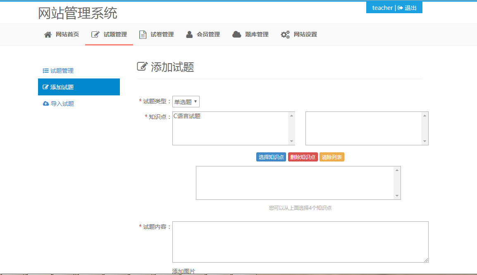The image size is (477, 275).
Task: Click scroll-down arrow of the 知识点 list
Action: pyautogui.click(x=291, y=141)
